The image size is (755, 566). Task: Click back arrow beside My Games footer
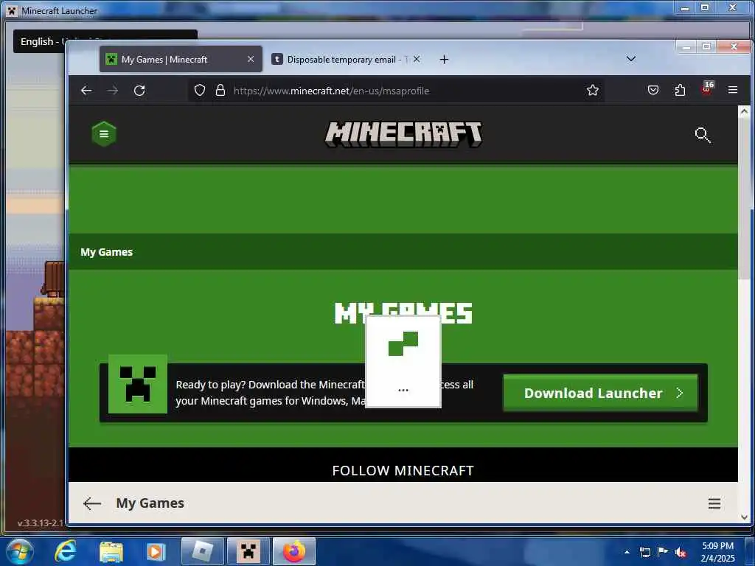(x=92, y=503)
